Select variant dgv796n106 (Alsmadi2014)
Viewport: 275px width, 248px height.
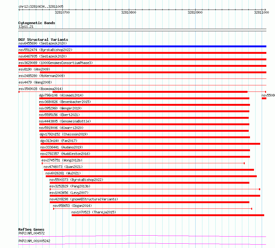point(61,95)
